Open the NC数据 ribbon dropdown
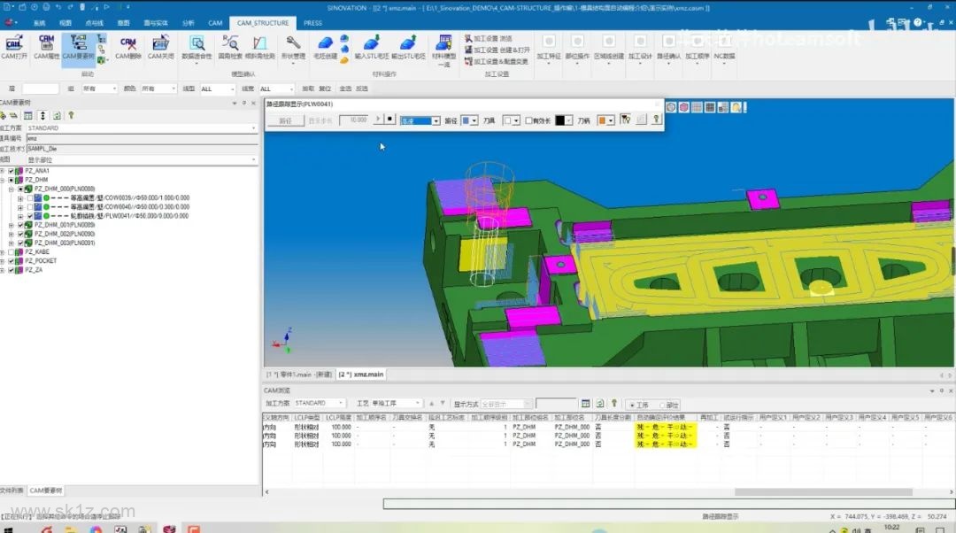Image resolution: width=956 pixels, height=533 pixels. click(724, 49)
